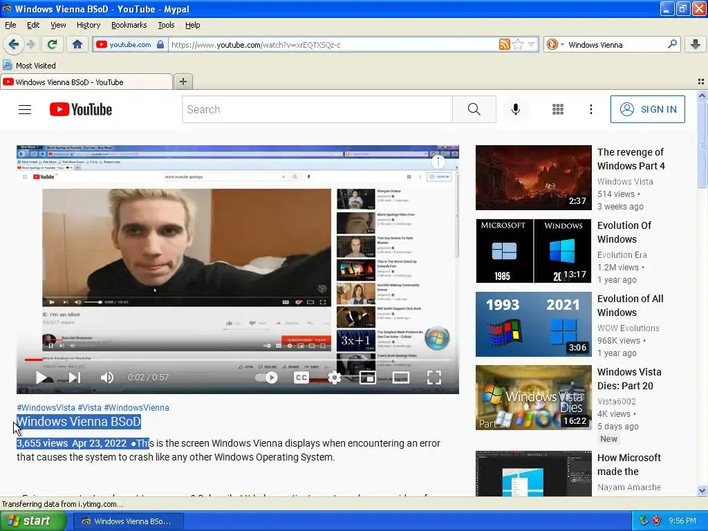708x531 pixels.
Task: Click the #Vista hashtag link
Action: pos(89,407)
